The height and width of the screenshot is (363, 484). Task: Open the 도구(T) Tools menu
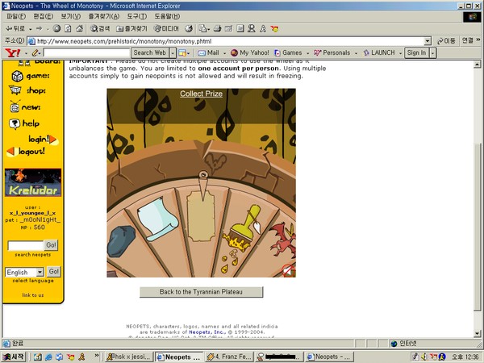[x=137, y=16]
